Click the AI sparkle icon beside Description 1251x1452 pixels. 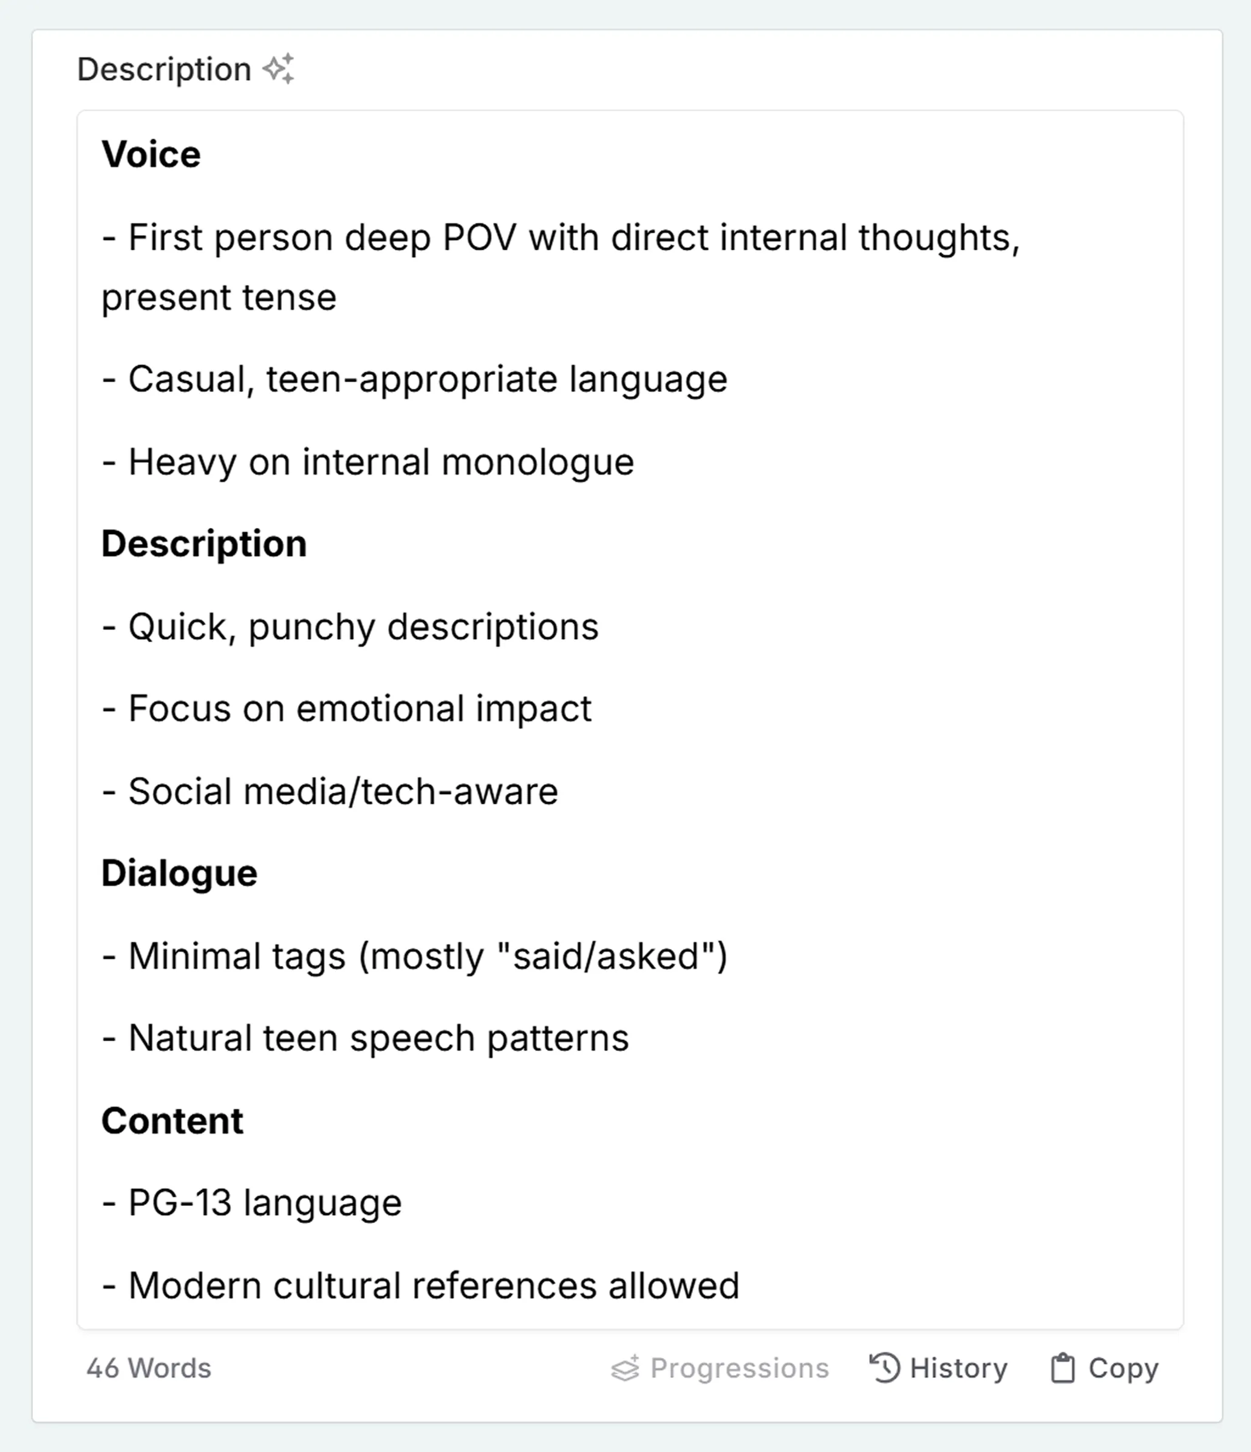(x=279, y=69)
